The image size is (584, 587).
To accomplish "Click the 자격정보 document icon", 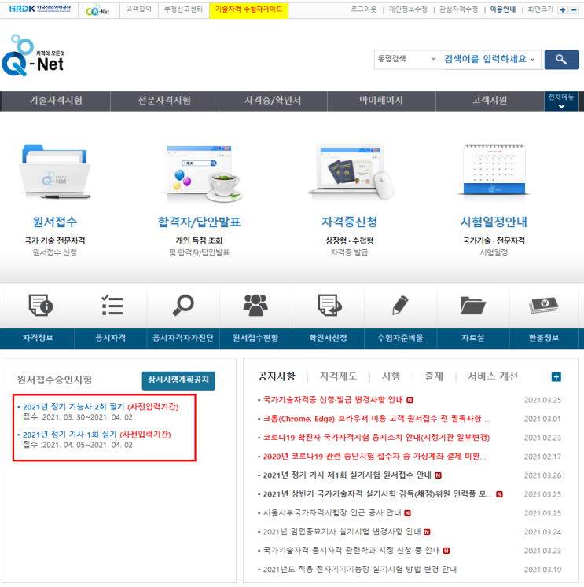I will click(41, 305).
